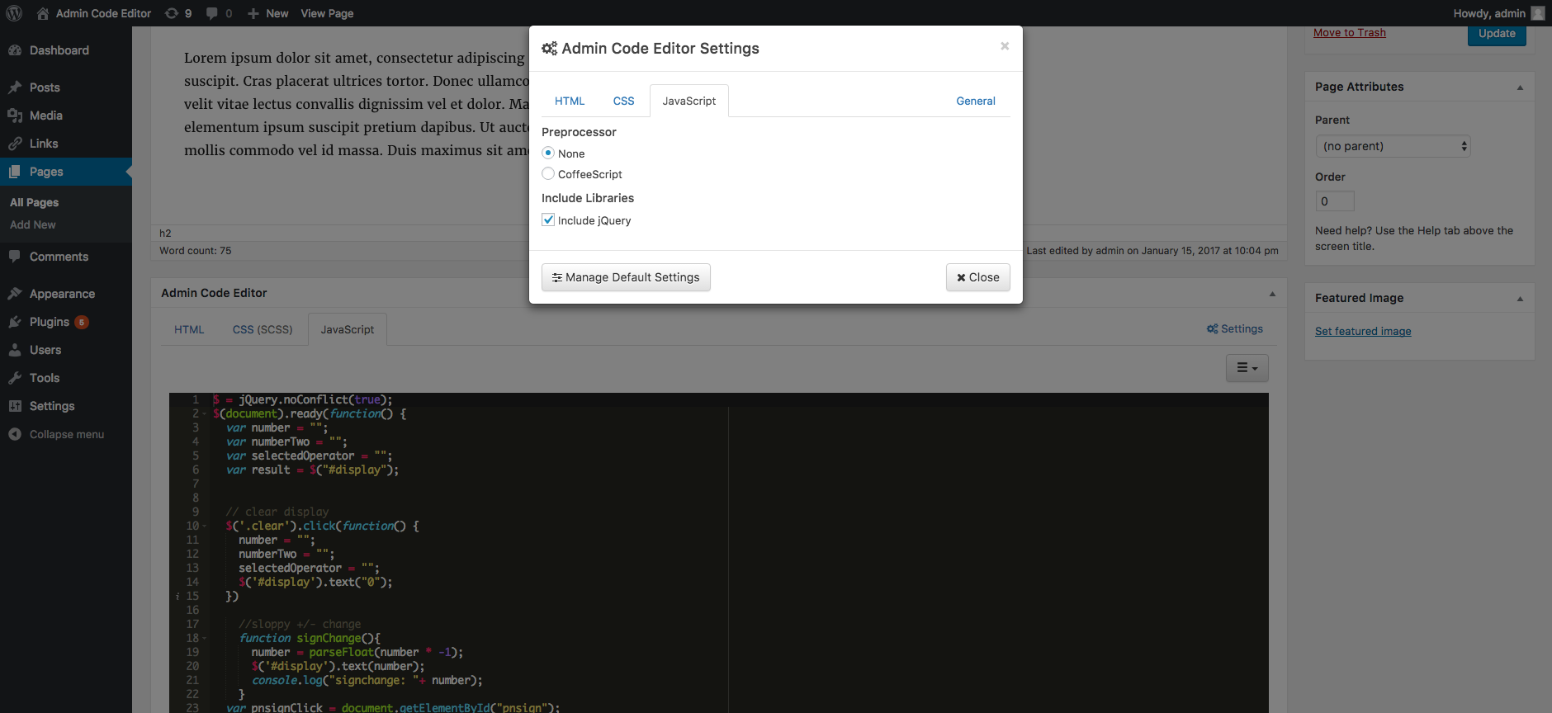Click the Links chain icon
The height and width of the screenshot is (713, 1552).
[x=15, y=144]
